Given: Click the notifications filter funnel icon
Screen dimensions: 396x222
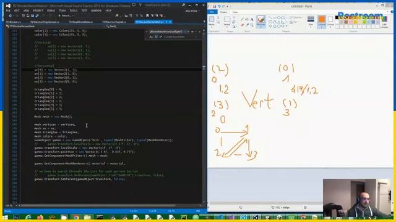Looking at the screenshot, I should (140, 5).
